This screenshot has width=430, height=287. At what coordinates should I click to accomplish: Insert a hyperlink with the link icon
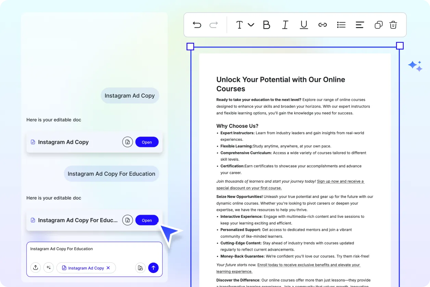(x=322, y=25)
